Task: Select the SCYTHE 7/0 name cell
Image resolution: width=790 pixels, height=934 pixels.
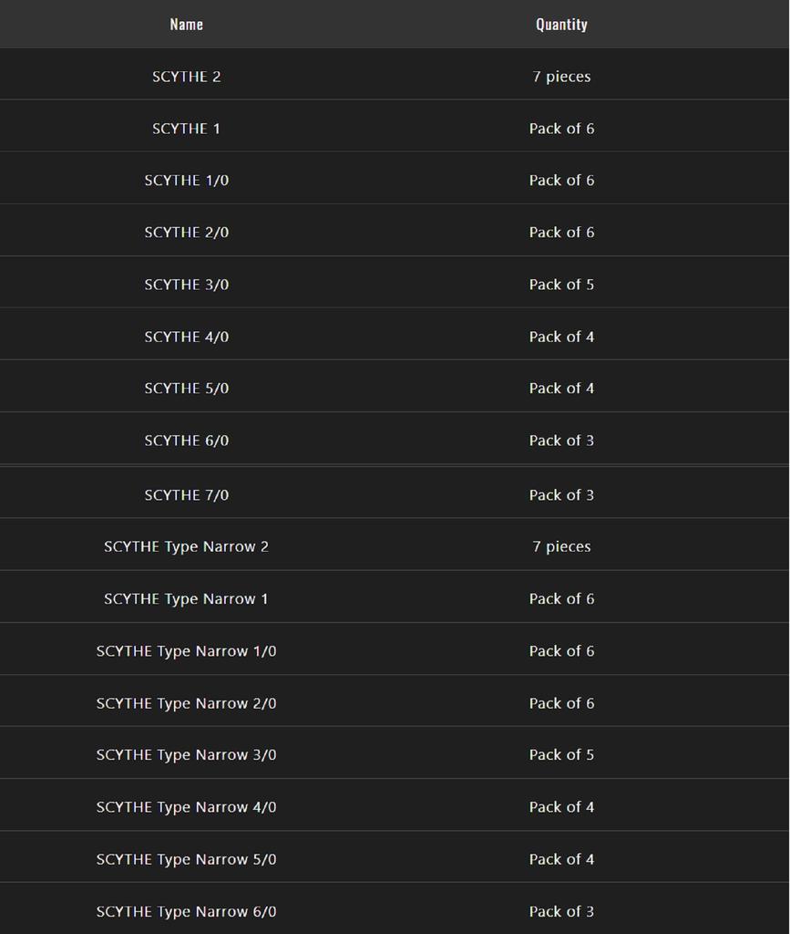Action: point(186,495)
